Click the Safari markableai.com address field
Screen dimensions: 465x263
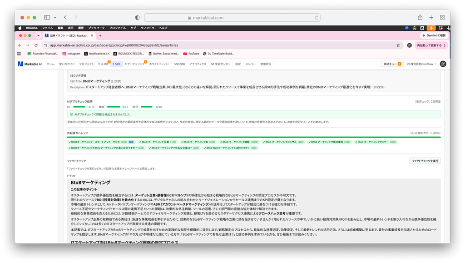pos(232,18)
